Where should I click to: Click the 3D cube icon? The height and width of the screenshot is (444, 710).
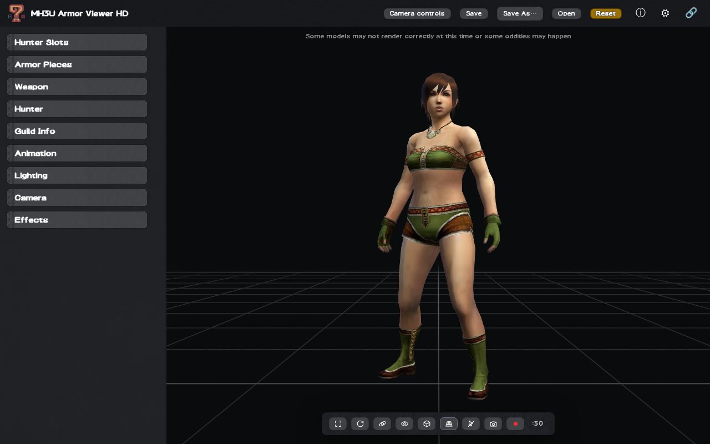tap(427, 423)
